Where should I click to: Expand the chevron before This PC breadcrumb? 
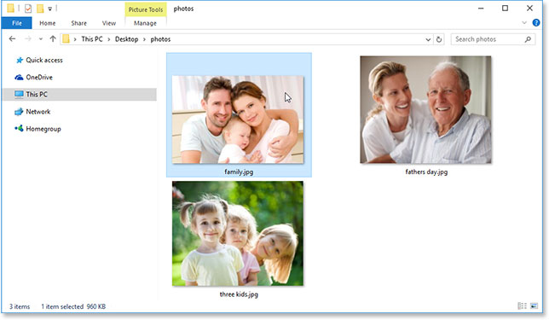point(75,39)
